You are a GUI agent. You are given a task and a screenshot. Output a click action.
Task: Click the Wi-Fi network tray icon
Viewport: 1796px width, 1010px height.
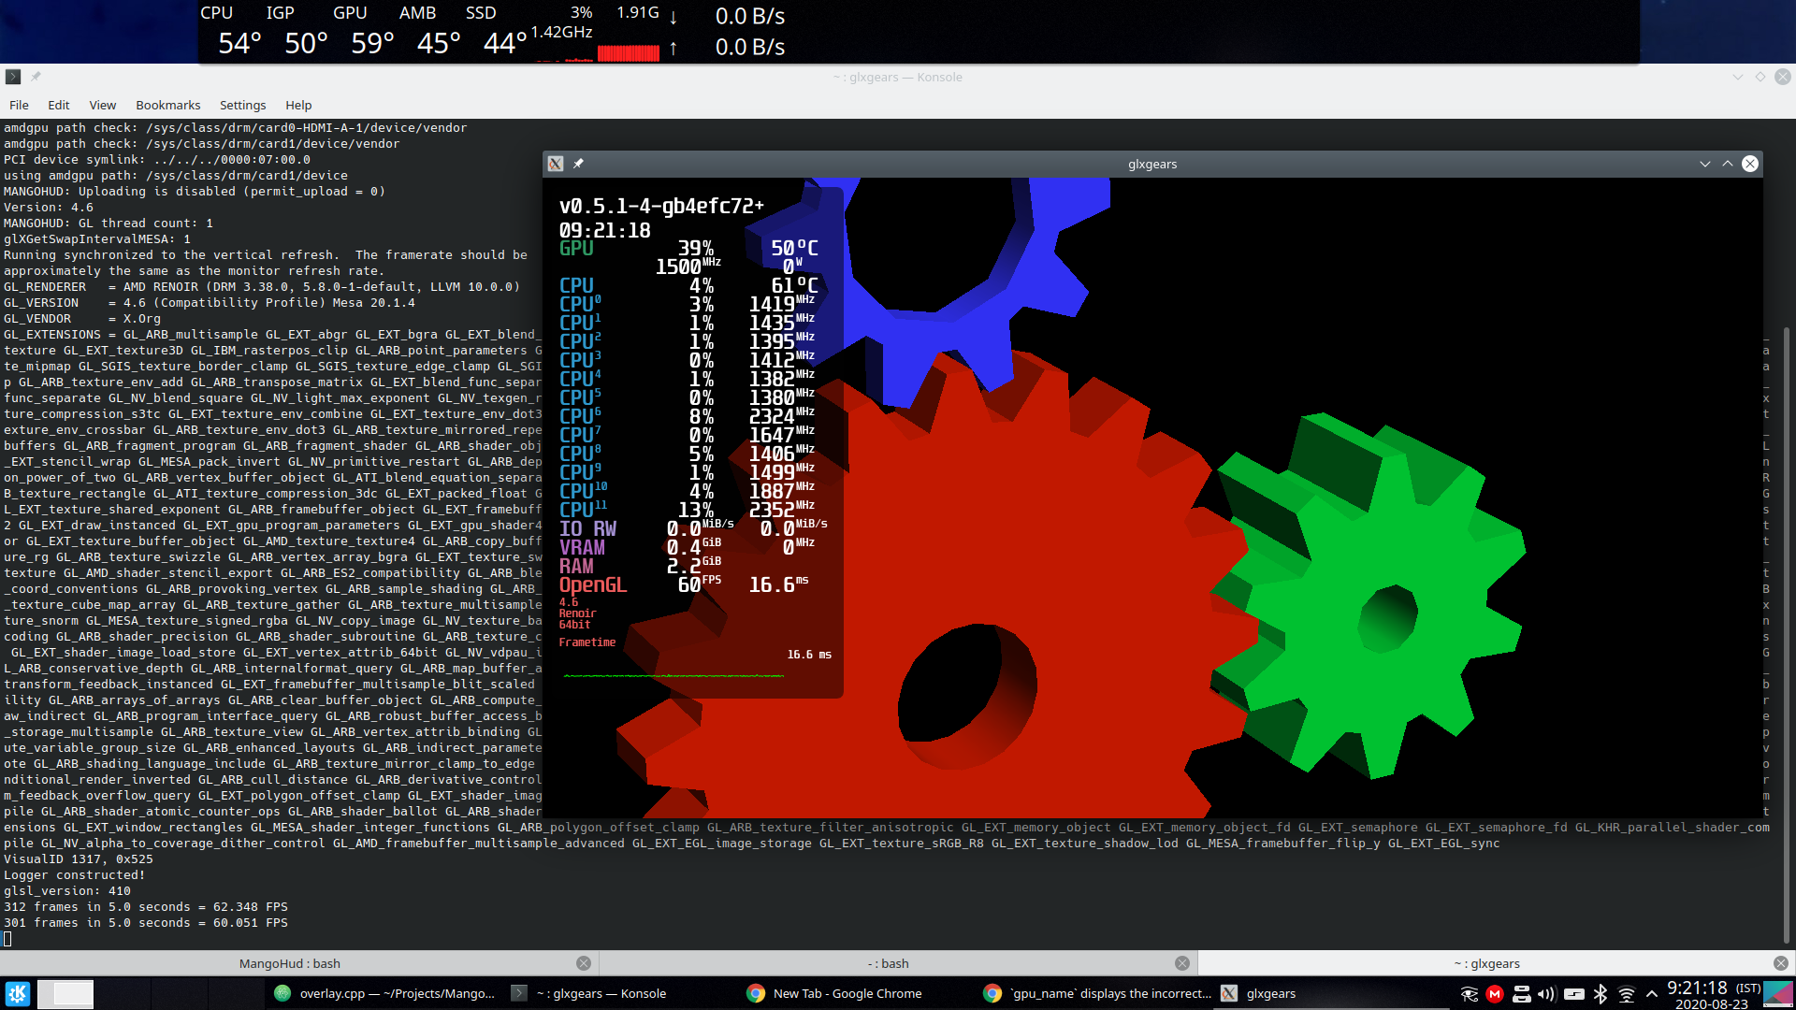point(1626,993)
